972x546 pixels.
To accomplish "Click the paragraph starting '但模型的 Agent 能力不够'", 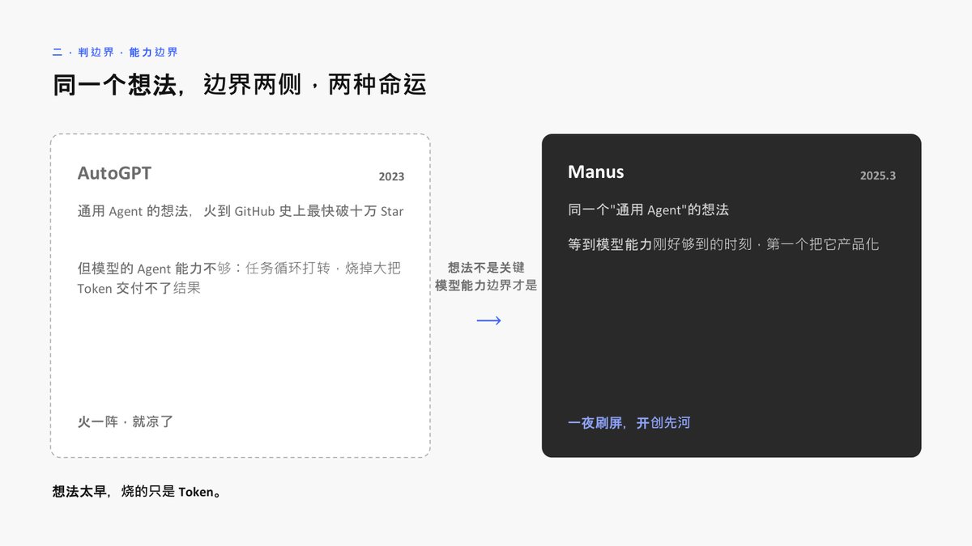I will (x=239, y=277).
